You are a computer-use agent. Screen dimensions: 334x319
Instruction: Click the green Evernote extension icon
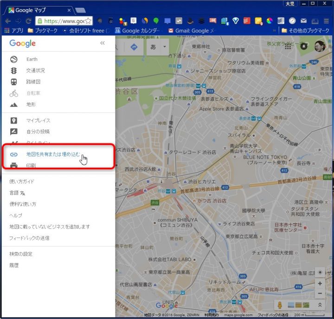[156, 21]
